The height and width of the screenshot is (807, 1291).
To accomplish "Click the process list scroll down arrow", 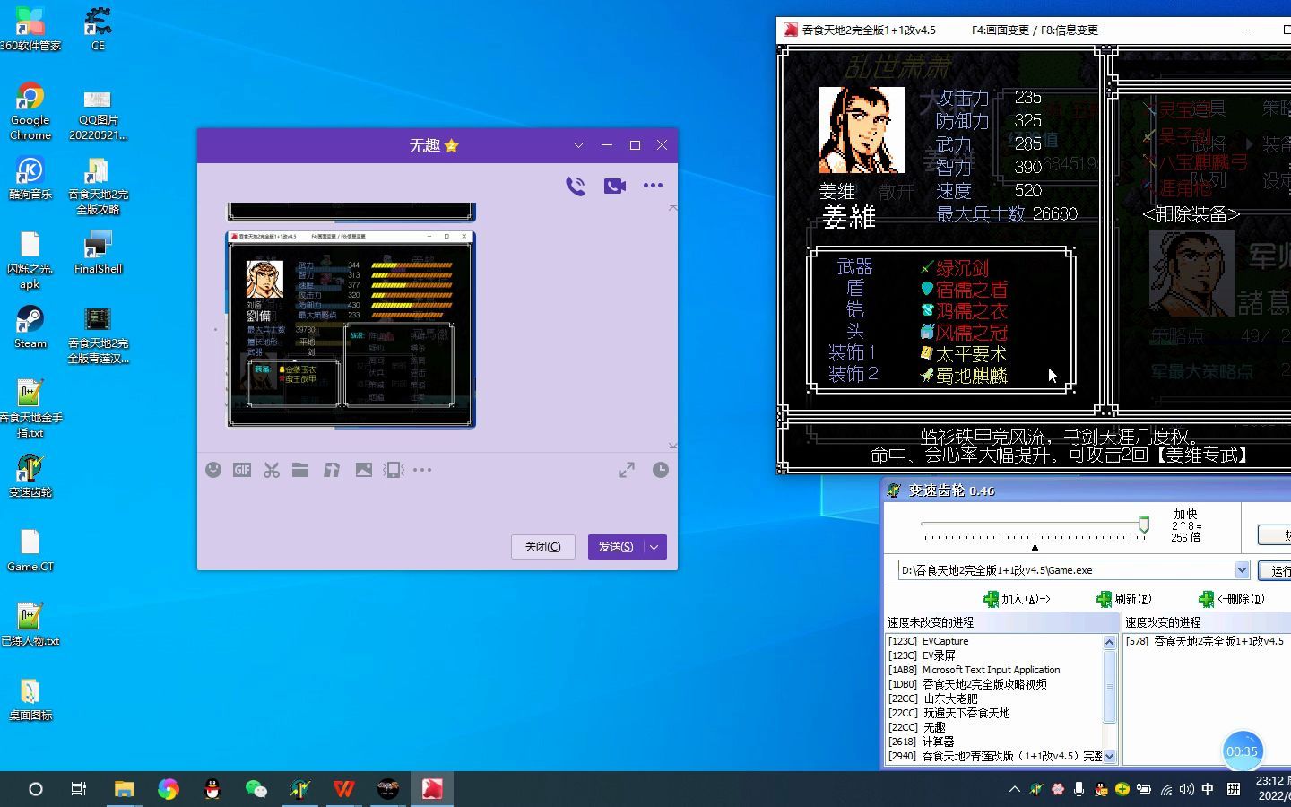I will [x=1109, y=756].
